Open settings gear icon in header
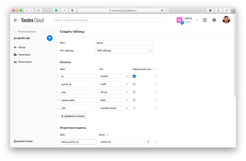Image resolution: width=246 pixels, height=161 pixels. 214,20
